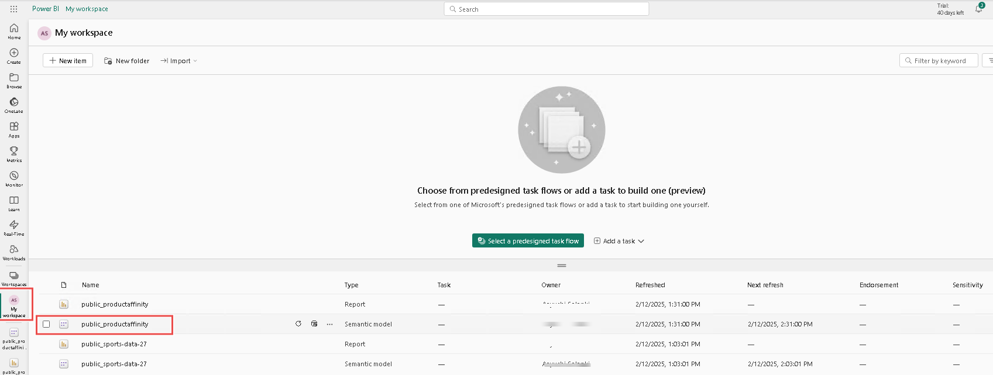
Task: Open Workloads in the sidebar
Action: (x=14, y=253)
